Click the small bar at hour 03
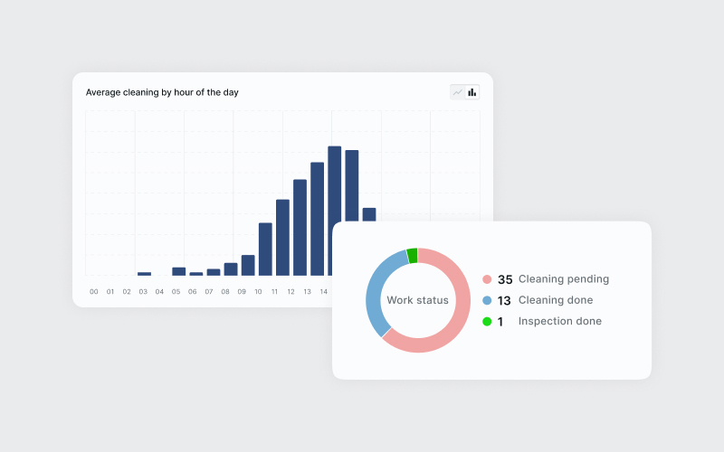724x452 pixels. [144, 273]
